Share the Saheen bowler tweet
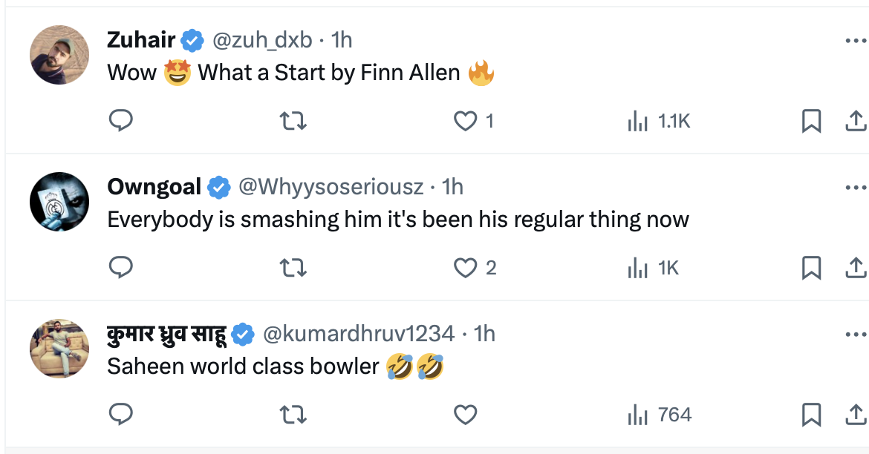 (x=855, y=415)
